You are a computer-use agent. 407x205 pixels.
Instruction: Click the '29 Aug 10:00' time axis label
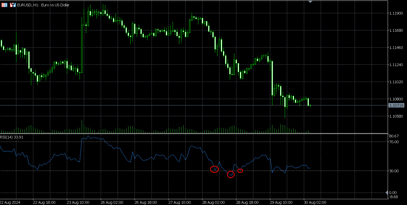point(281,202)
